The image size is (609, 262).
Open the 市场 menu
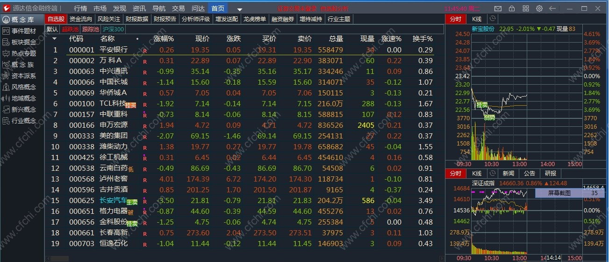(100, 8)
